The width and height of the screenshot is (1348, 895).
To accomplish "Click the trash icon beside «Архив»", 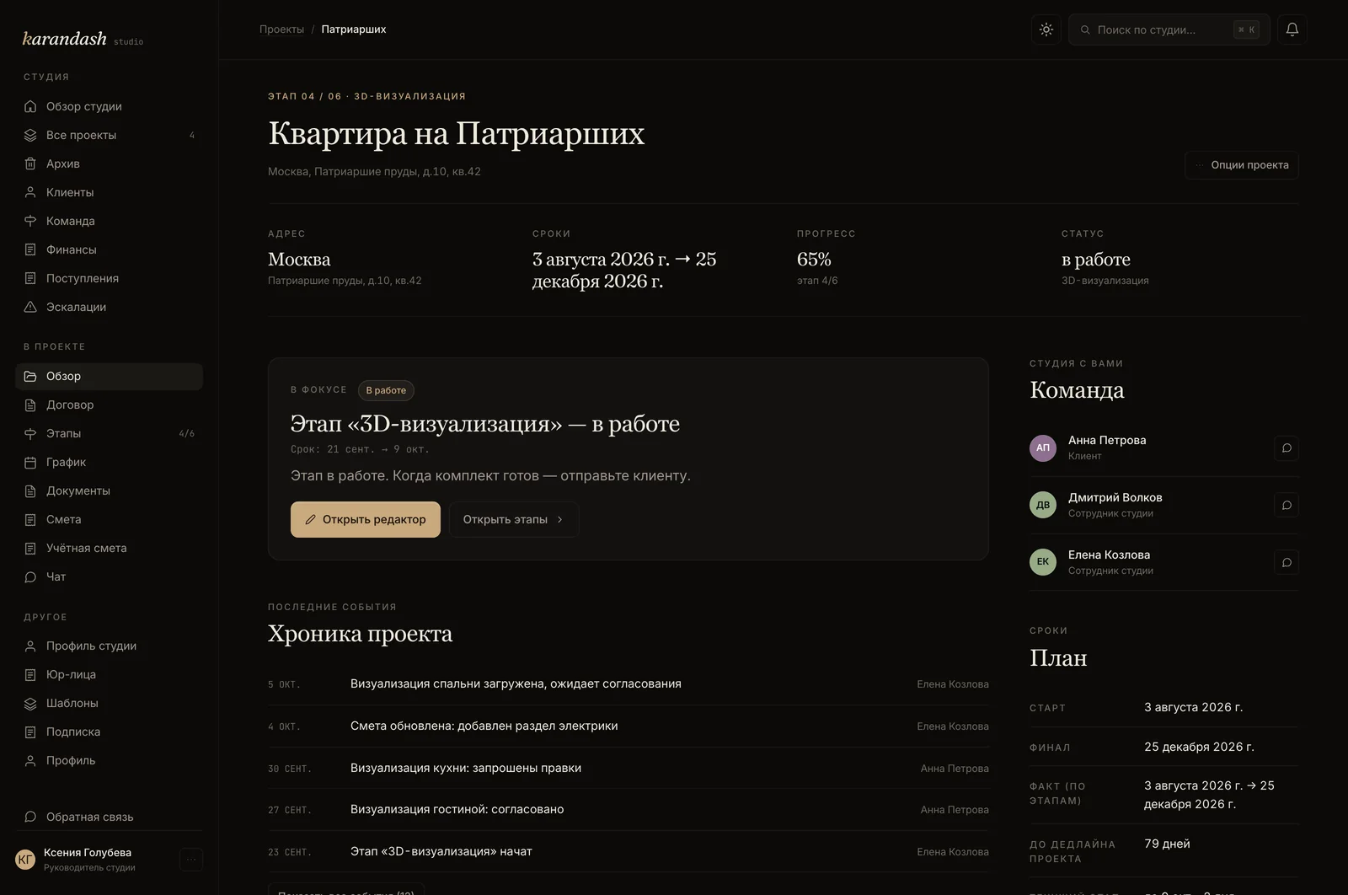I will pos(30,163).
